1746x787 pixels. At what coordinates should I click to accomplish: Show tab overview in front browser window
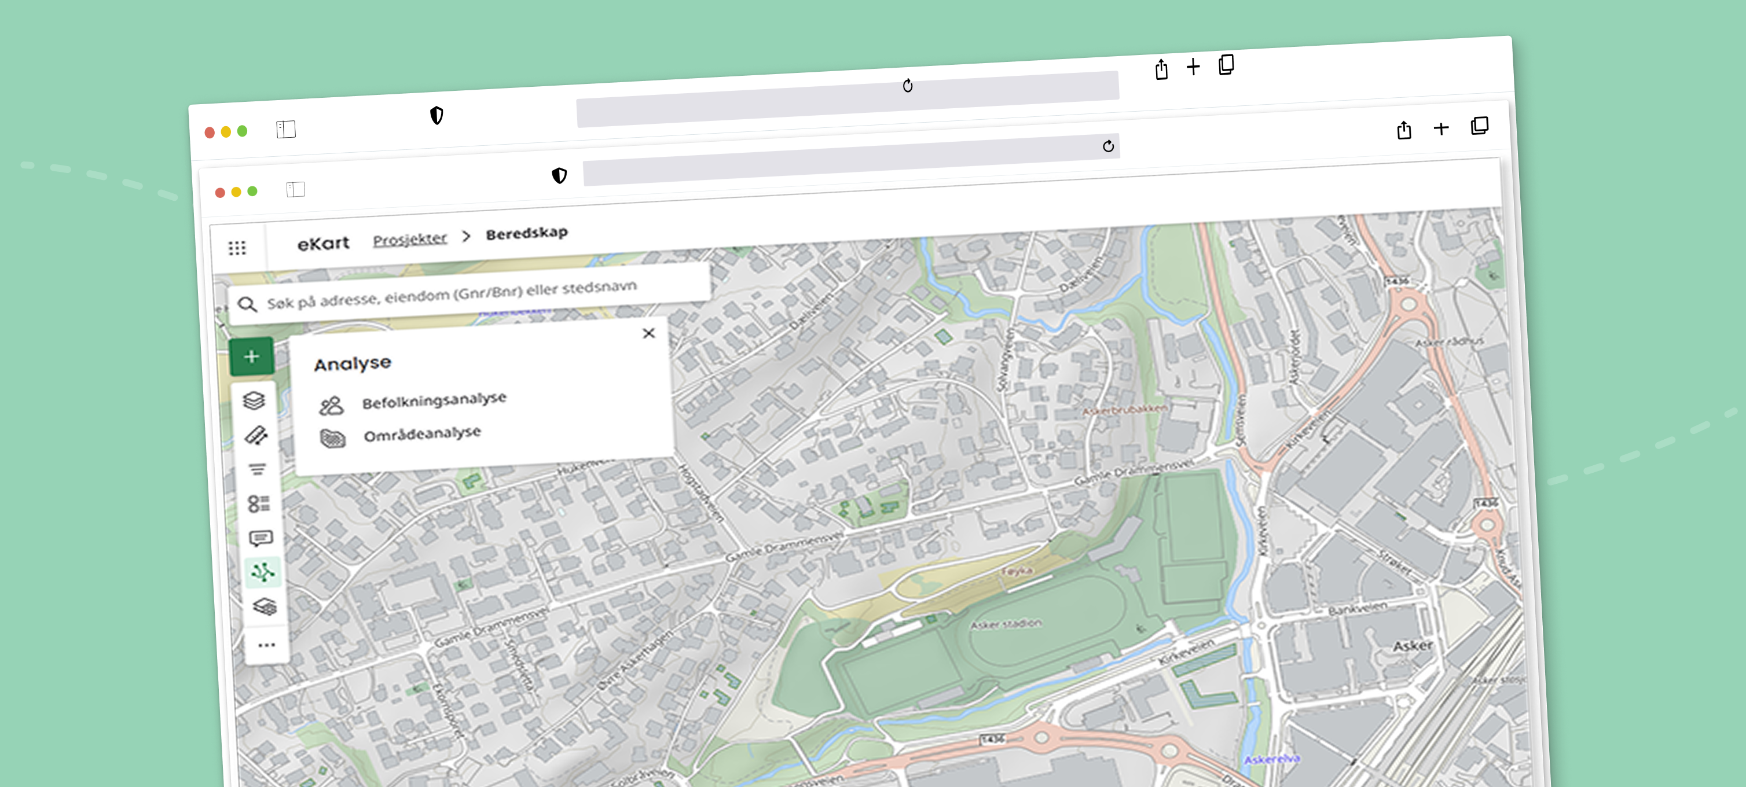point(1480,126)
